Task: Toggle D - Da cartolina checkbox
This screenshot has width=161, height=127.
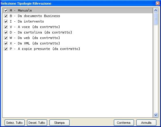Action: (6, 32)
